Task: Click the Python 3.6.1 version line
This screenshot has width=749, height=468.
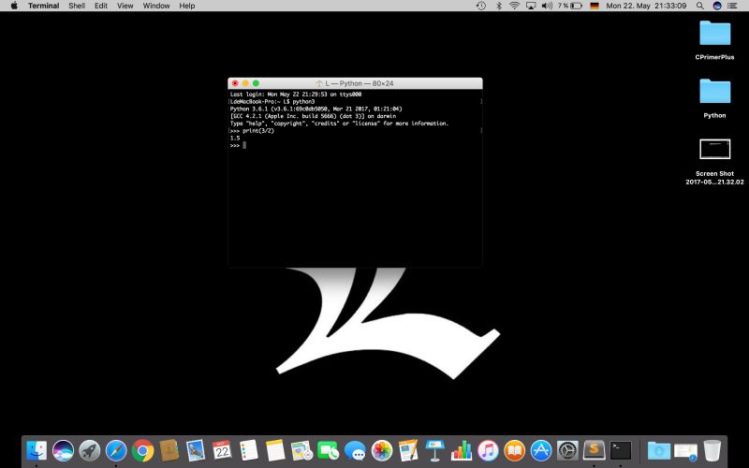Action: [x=316, y=109]
